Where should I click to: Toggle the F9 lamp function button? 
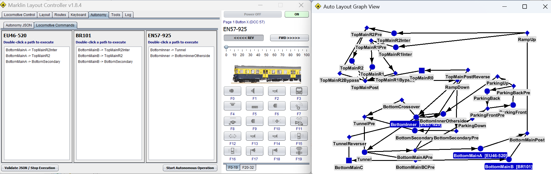tap(254, 121)
